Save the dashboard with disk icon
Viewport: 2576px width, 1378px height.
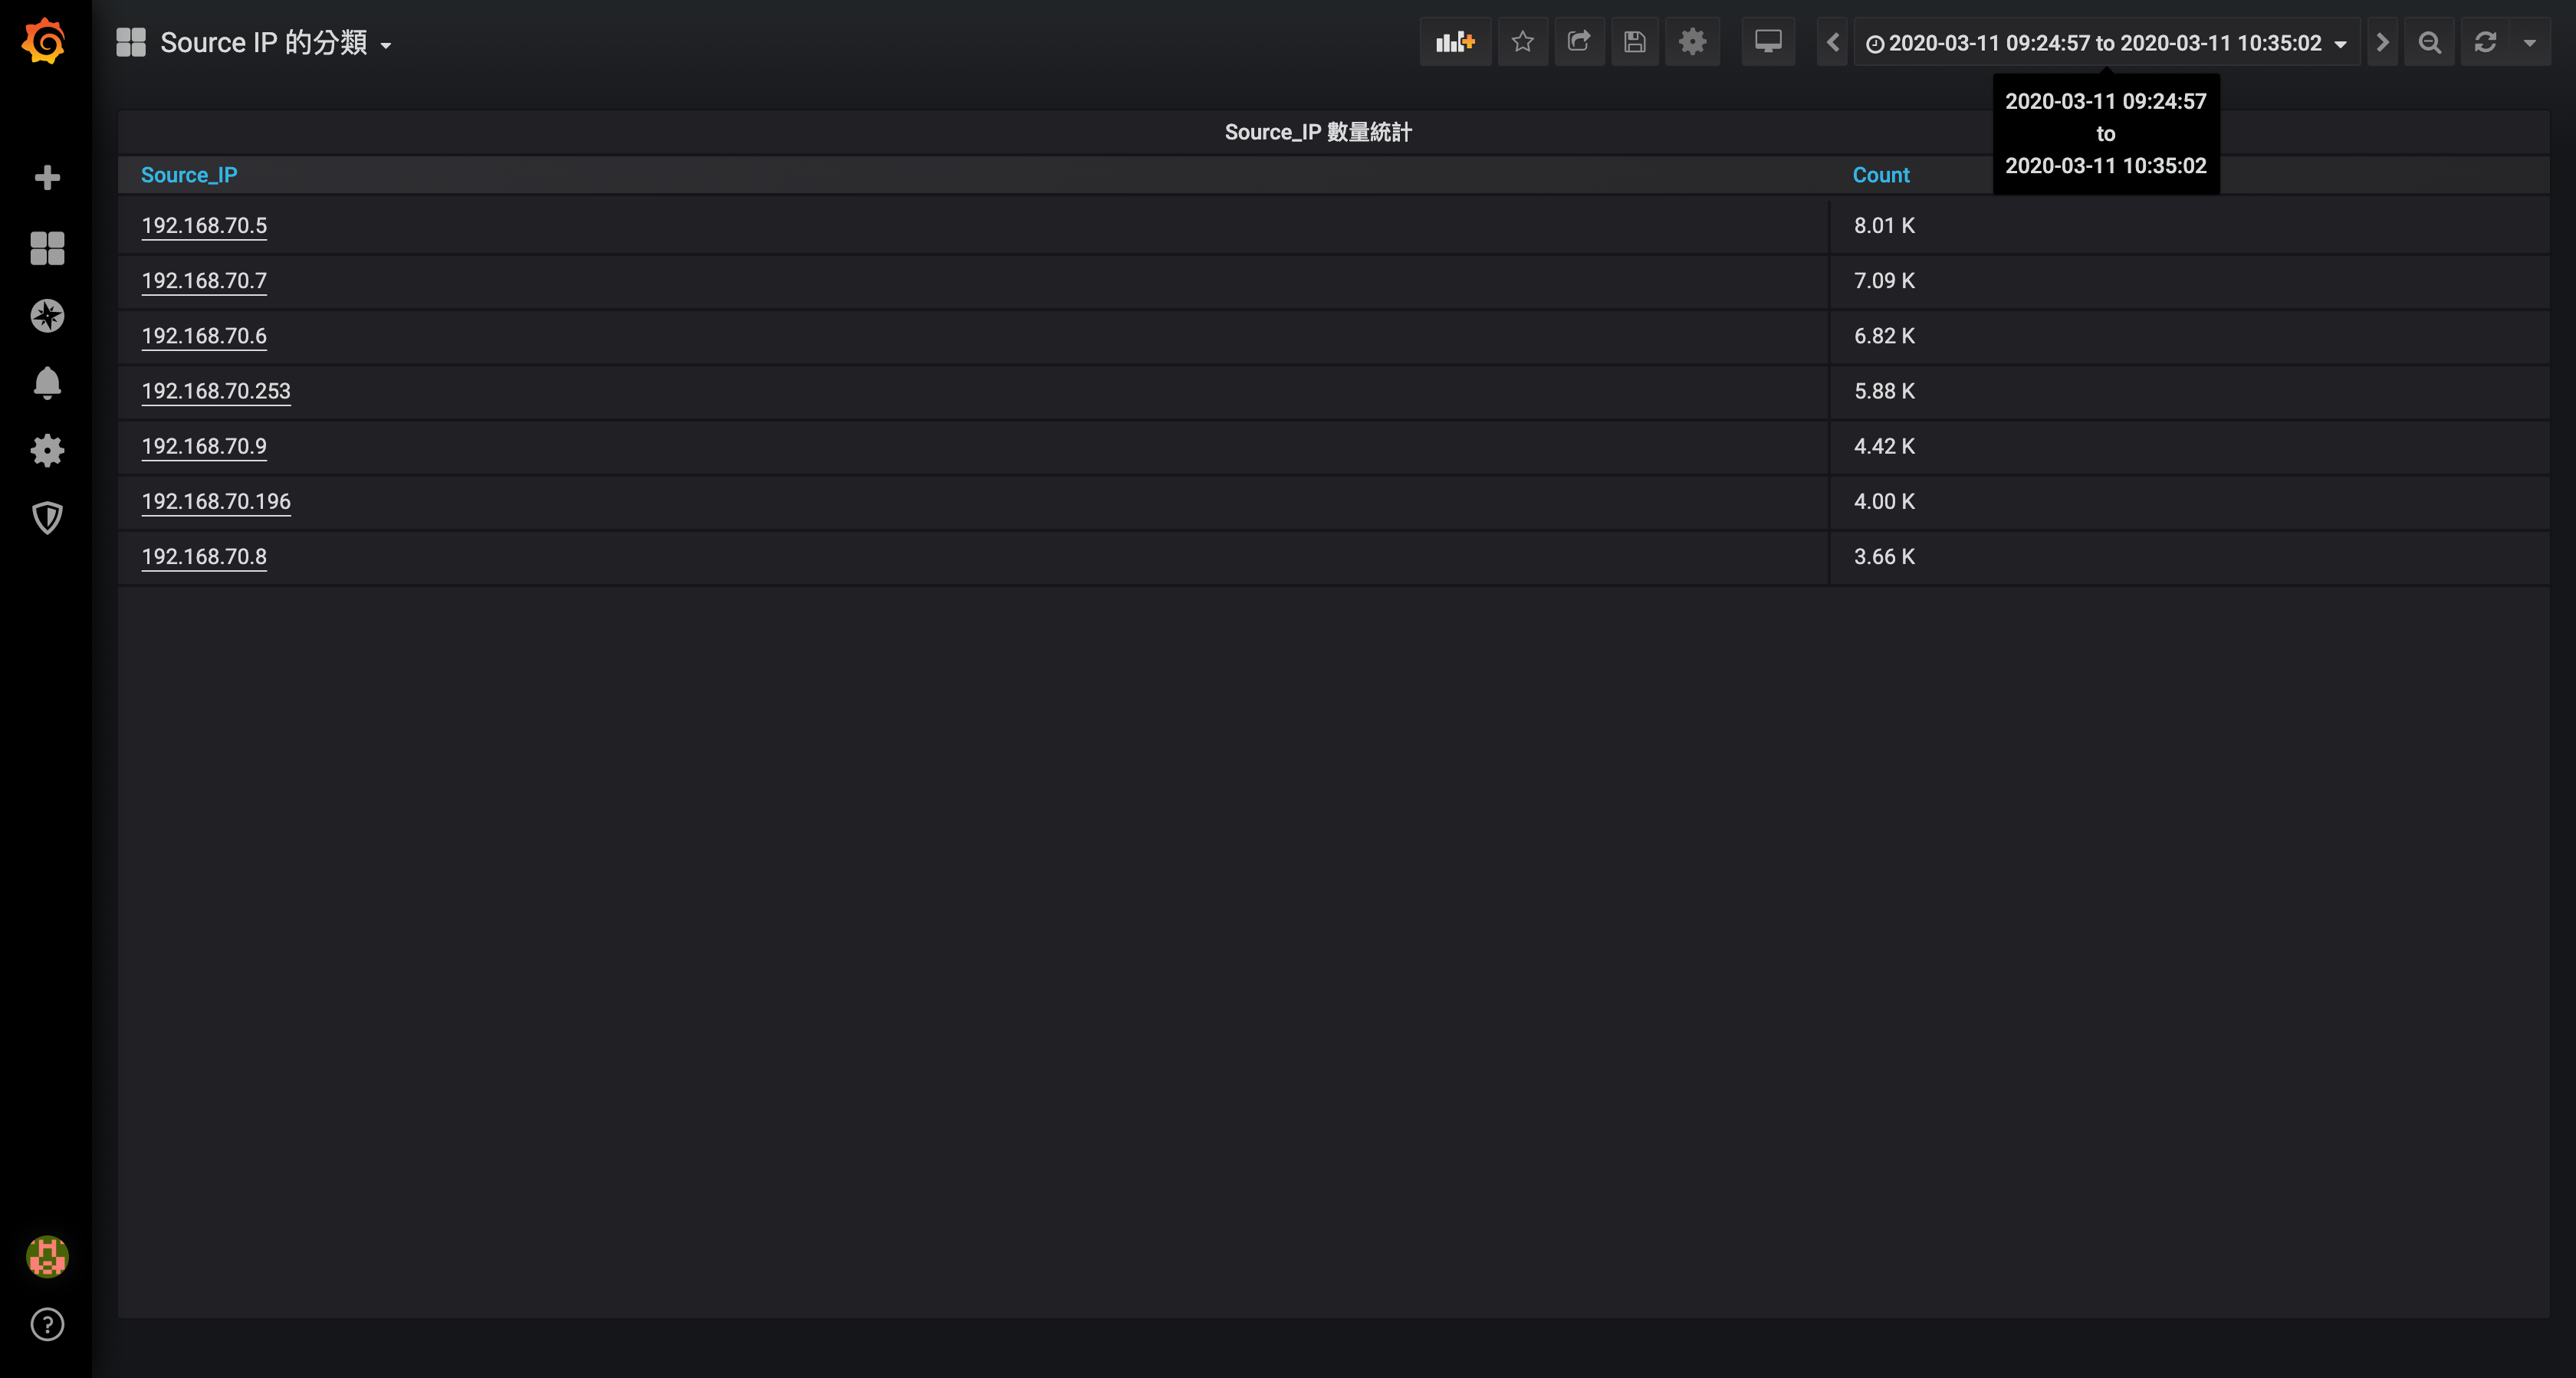[x=1635, y=42]
